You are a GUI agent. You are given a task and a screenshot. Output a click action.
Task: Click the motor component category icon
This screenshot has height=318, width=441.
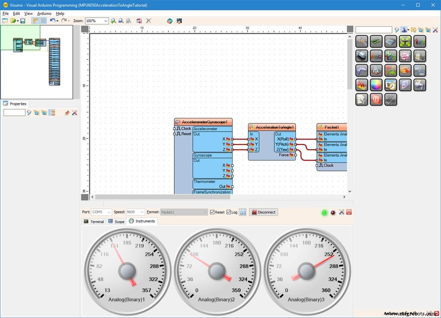click(362, 56)
